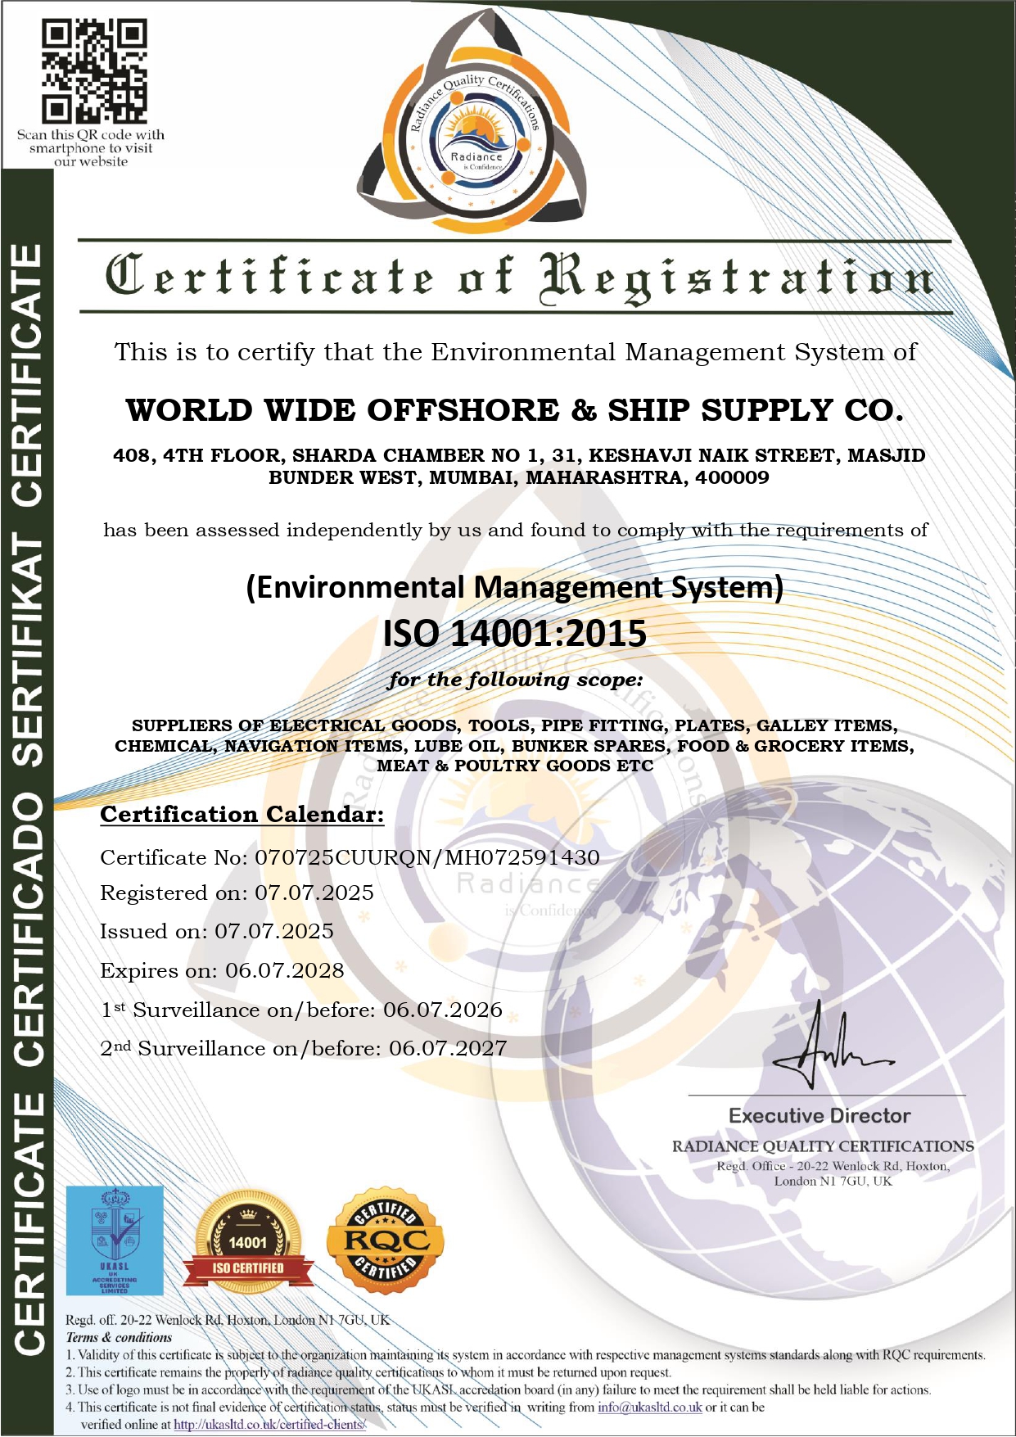
Task: Click "Issued on: 07.07.2025" line
Action: point(217,931)
